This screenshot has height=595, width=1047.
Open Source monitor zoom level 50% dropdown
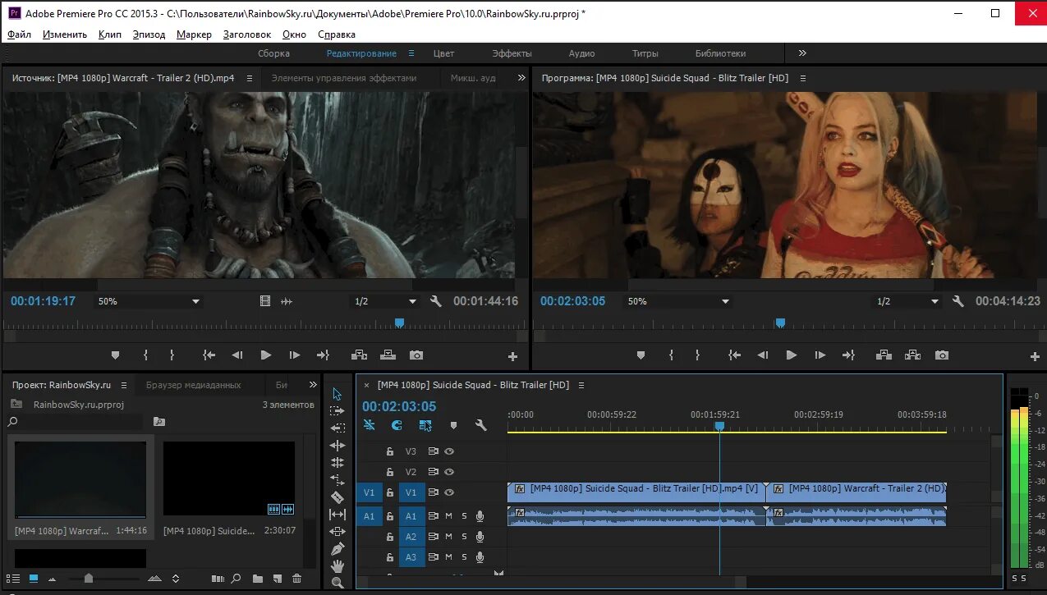tap(149, 301)
